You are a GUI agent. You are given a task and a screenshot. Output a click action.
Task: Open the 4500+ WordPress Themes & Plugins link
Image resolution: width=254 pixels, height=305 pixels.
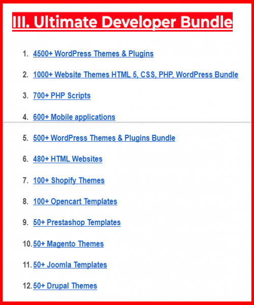coord(93,54)
